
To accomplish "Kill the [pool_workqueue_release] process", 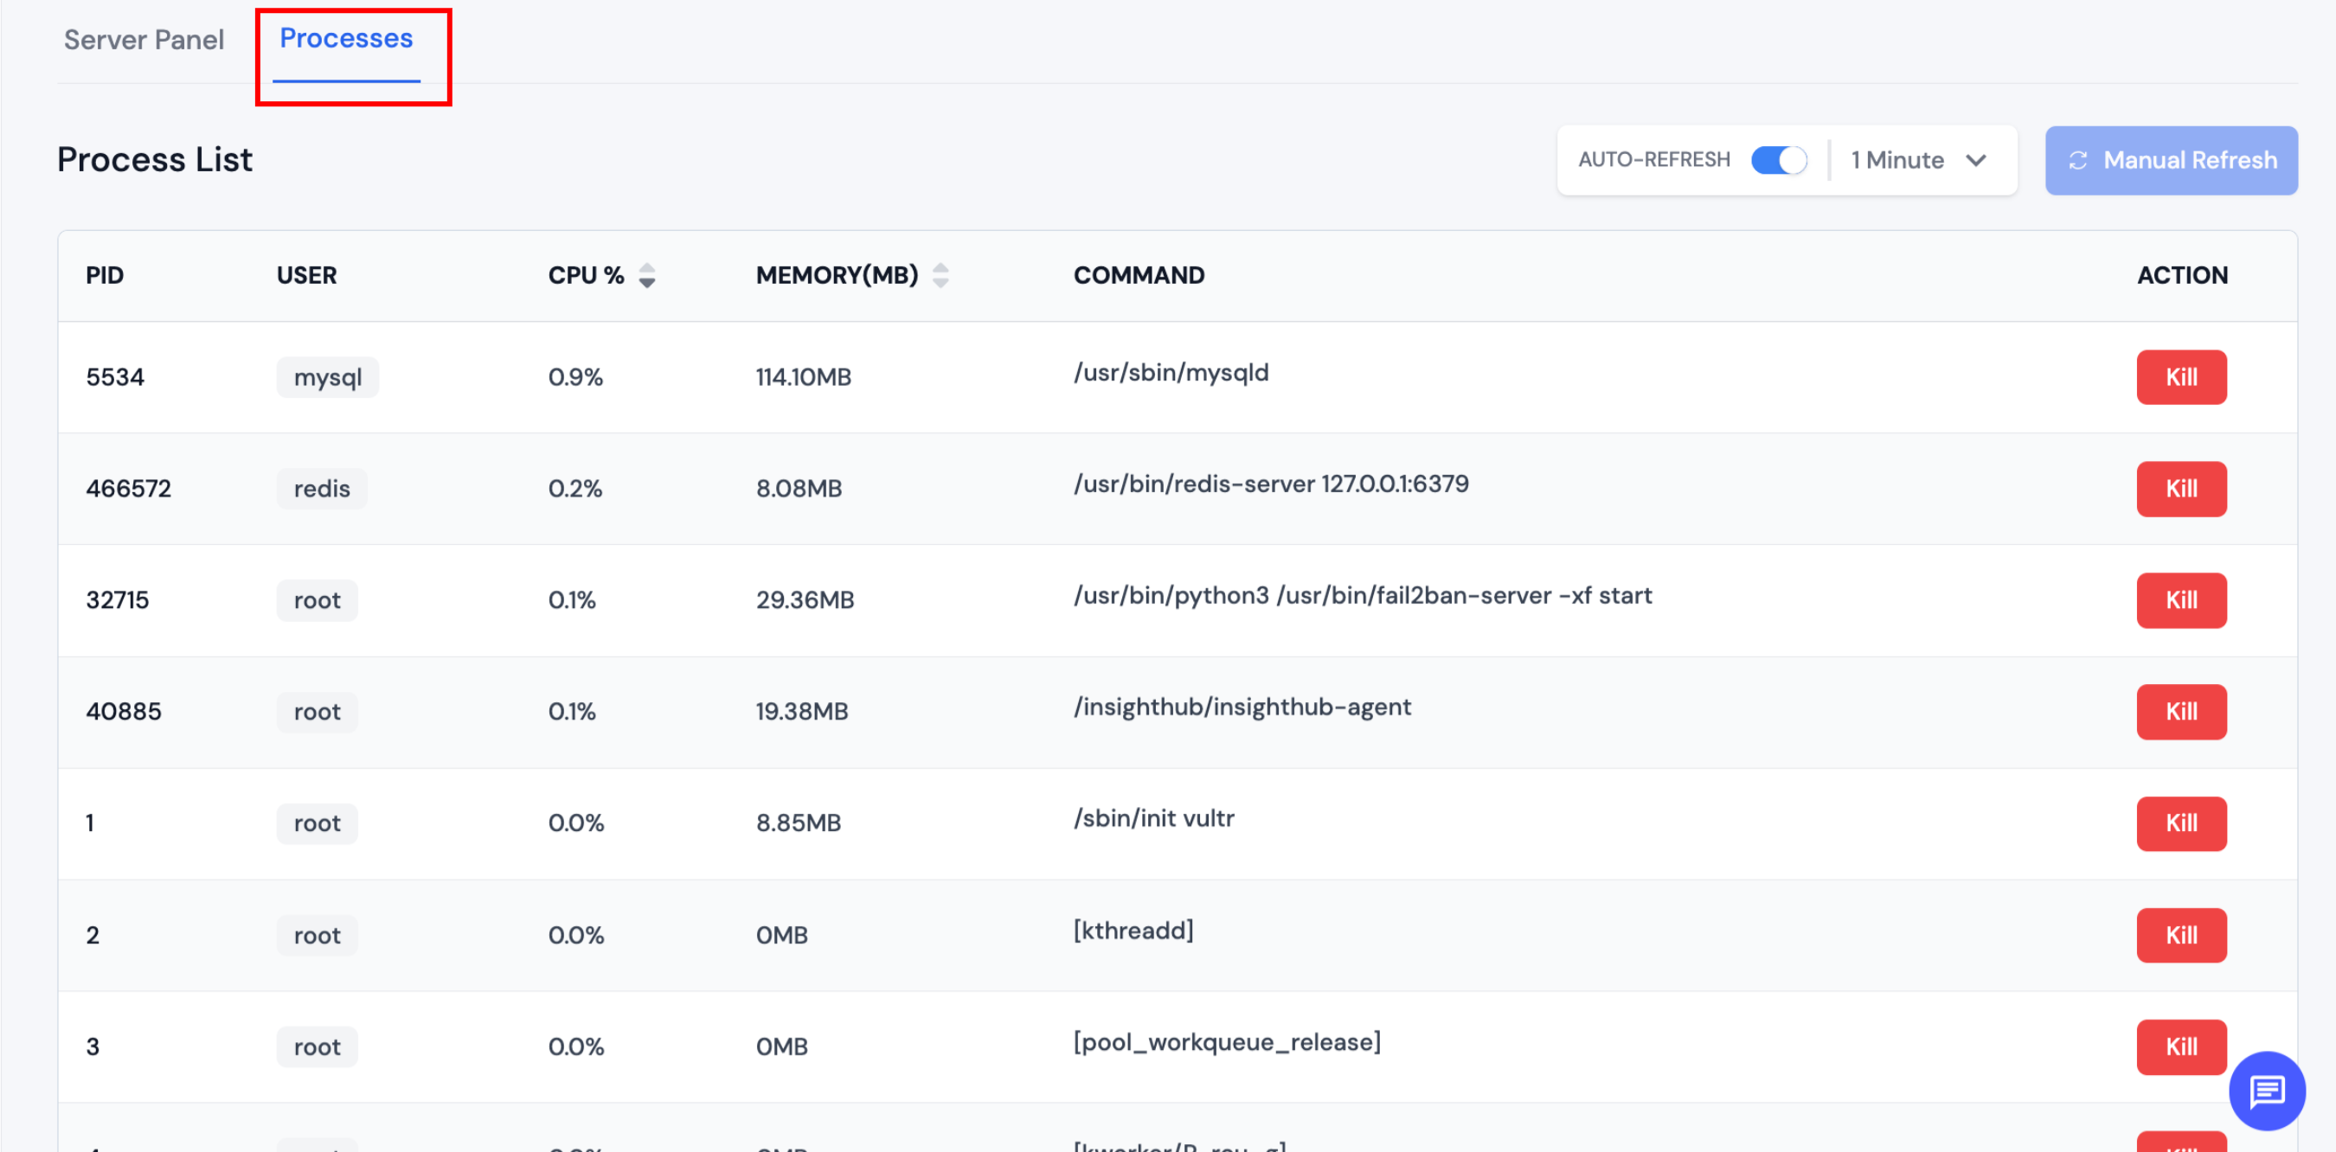I will point(2181,1046).
